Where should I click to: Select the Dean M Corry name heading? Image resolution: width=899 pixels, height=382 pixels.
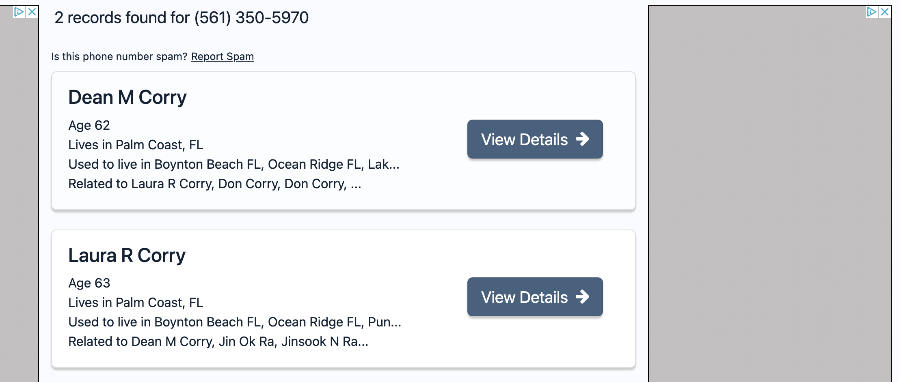pyautogui.click(x=128, y=97)
